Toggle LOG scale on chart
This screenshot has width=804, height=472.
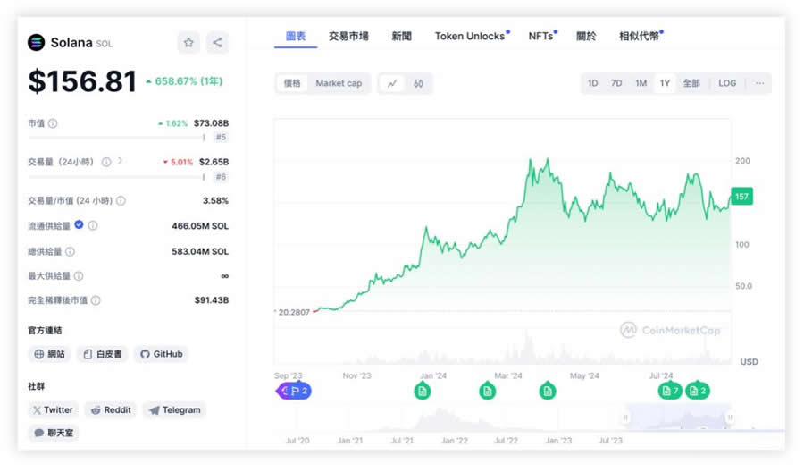coord(727,83)
